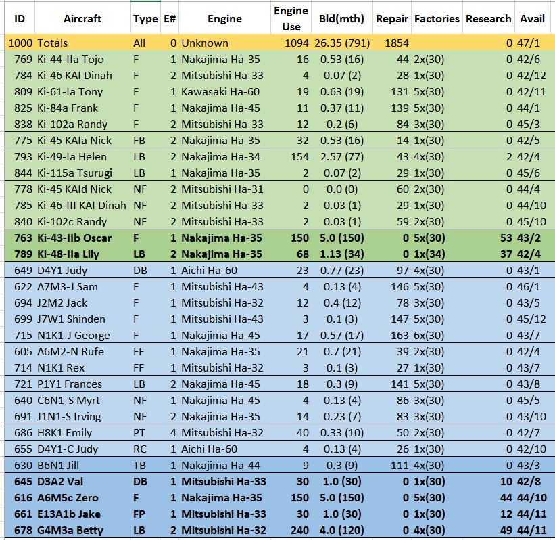Select the Ki-45 KAIa Nick cell
This screenshot has width=555, height=540.
[x=83, y=141]
